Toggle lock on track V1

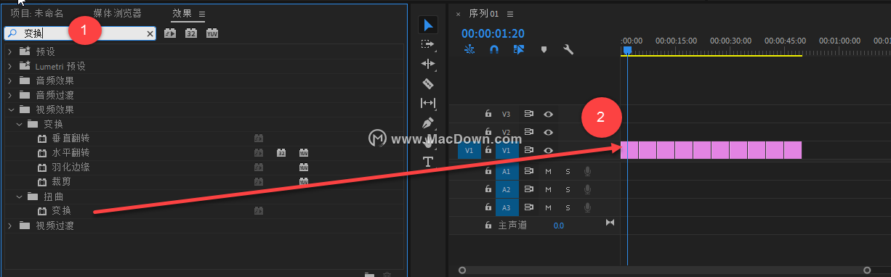[x=488, y=150]
